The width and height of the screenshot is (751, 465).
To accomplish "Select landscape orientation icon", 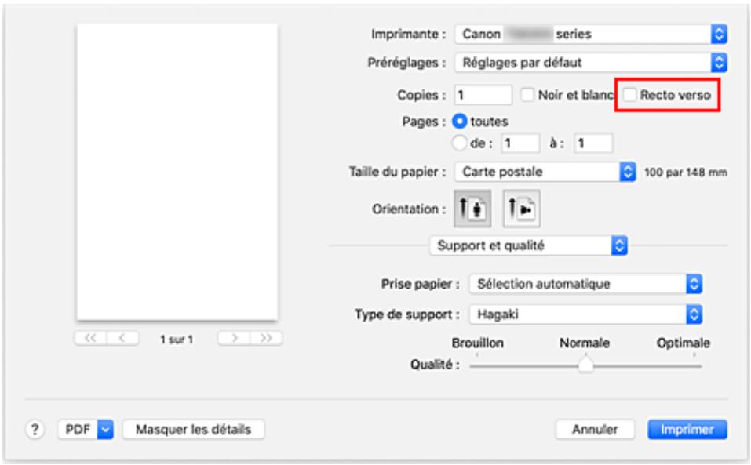I will pos(521,209).
